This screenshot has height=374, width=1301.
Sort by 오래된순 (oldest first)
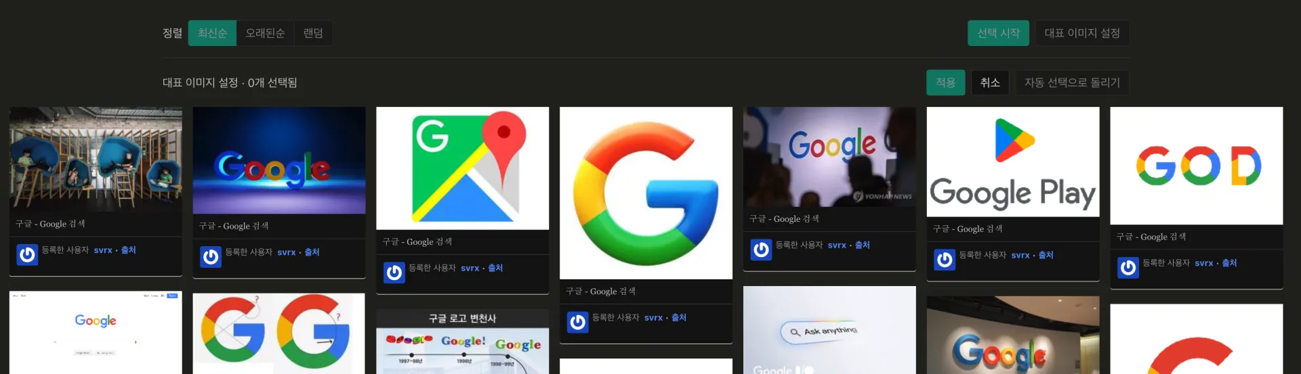pos(265,33)
